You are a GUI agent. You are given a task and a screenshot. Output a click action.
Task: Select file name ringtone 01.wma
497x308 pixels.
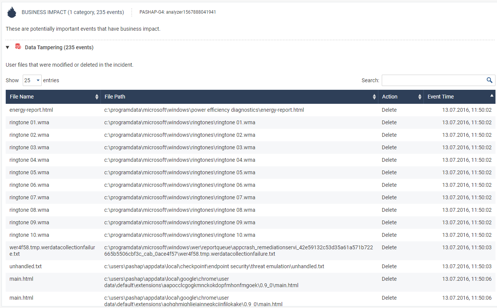[x=29, y=122]
